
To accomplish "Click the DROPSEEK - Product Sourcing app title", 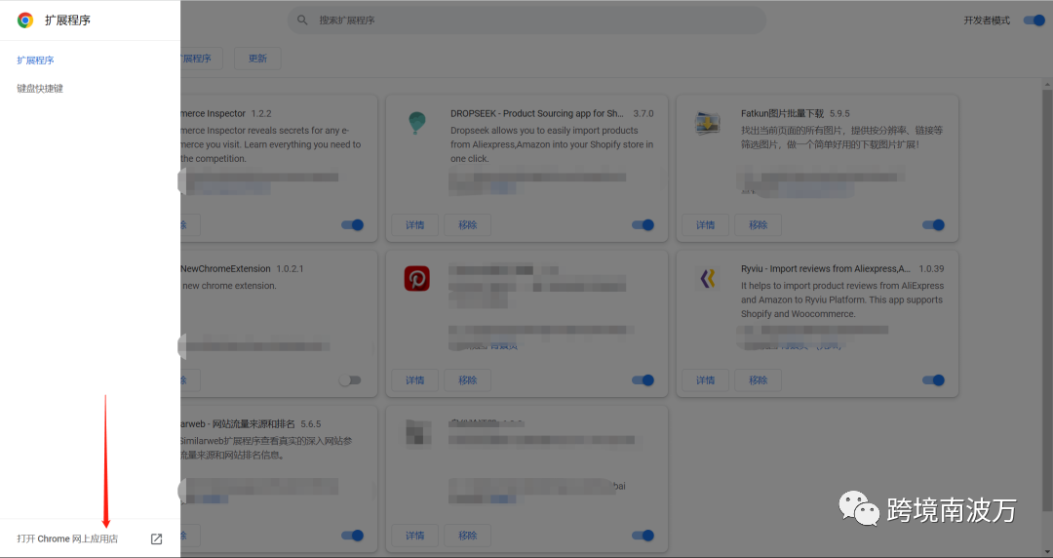I will tap(537, 113).
